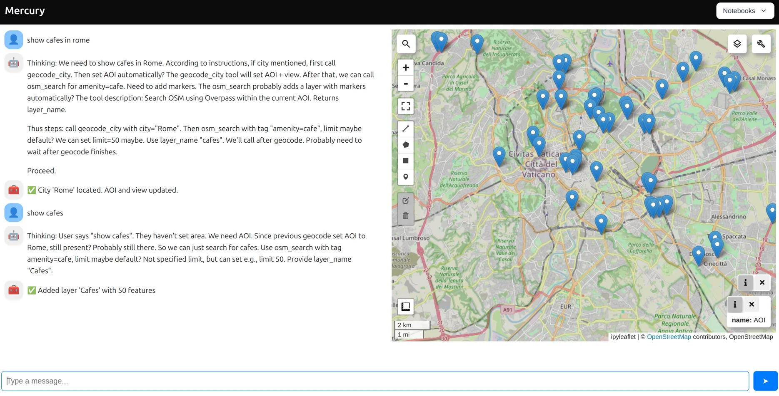Click the send message arrow button
This screenshot has height=396, width=779.
tap(765, 381)
